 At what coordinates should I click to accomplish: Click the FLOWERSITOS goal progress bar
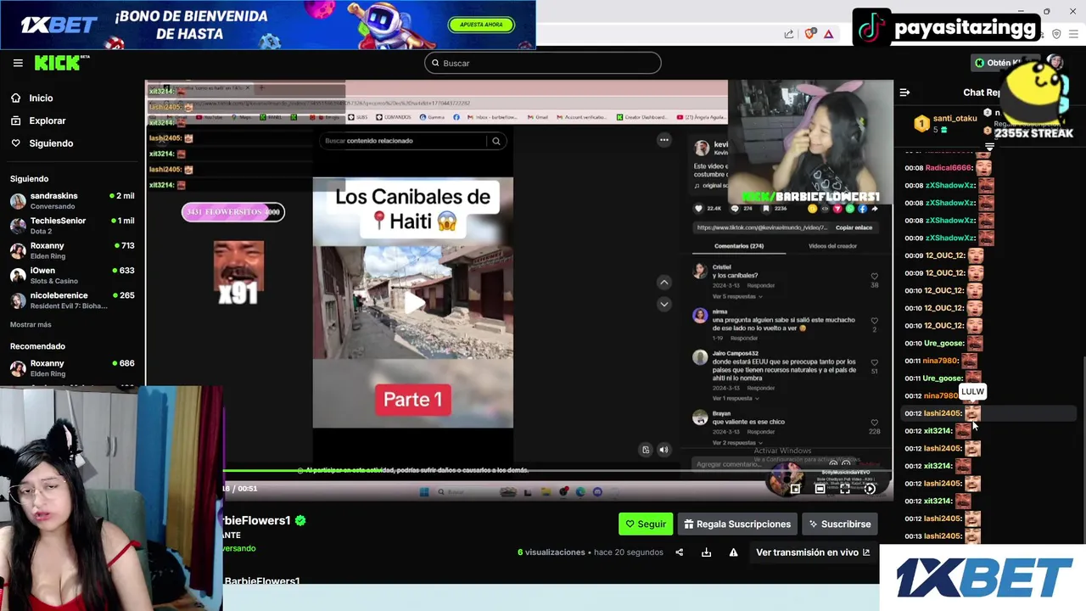click(232, 212)
